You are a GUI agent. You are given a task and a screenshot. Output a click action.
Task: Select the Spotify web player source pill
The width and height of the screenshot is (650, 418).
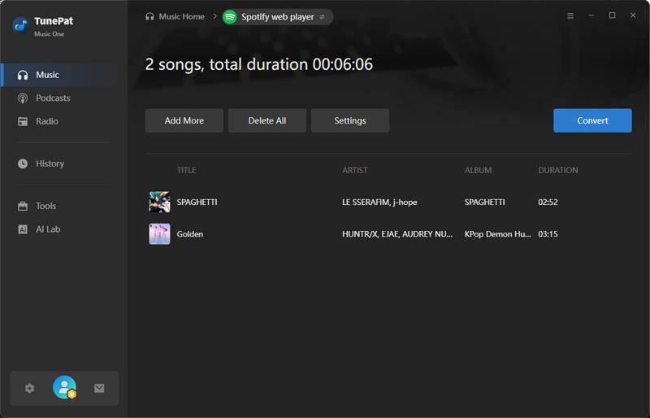(x=278, y=17)
